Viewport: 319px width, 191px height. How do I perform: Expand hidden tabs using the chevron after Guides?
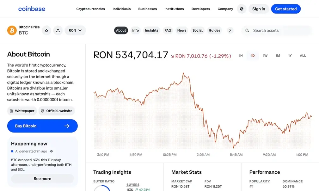[x=230, y=30]
